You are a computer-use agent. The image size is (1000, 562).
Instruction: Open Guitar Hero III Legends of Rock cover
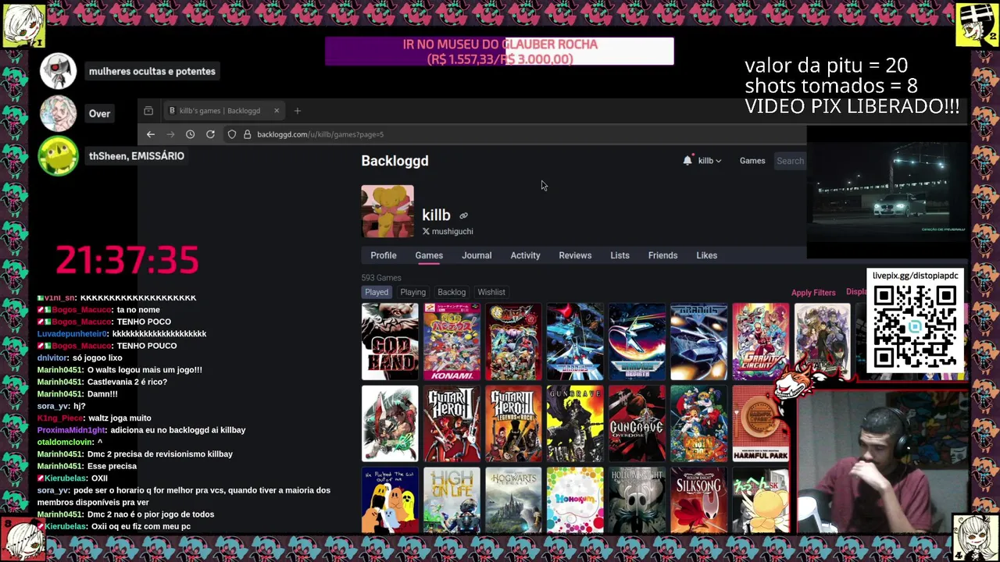(513, 424)
